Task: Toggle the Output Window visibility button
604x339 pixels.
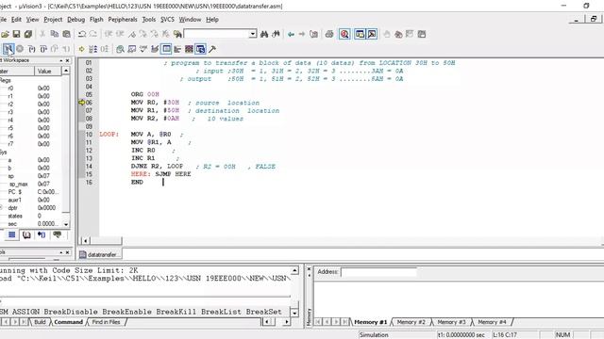Action: click(x=372, y=34)
